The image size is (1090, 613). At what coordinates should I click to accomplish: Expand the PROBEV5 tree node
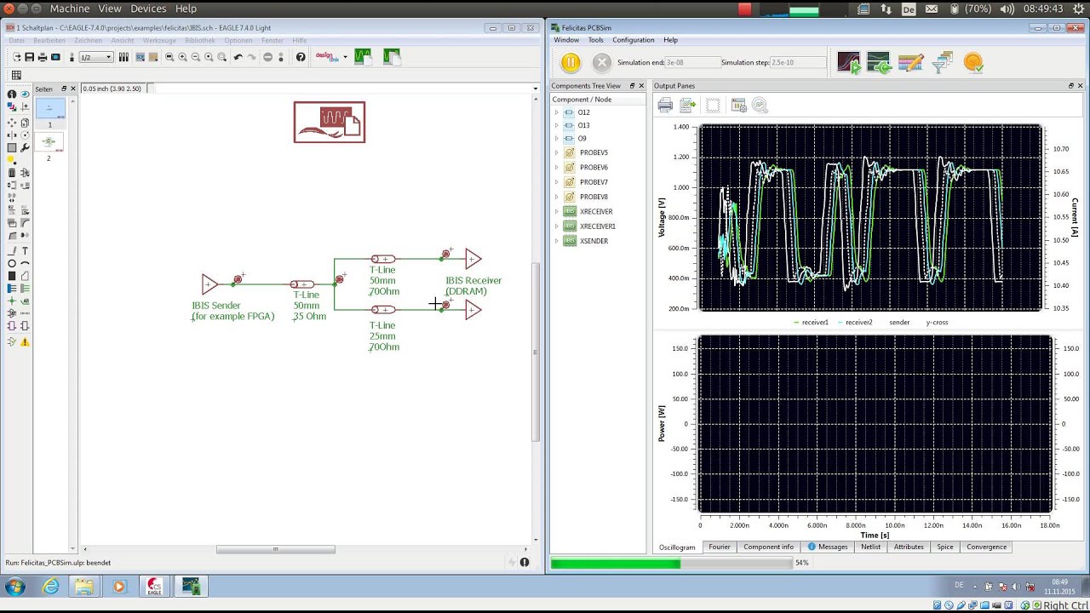click(557, 152)
